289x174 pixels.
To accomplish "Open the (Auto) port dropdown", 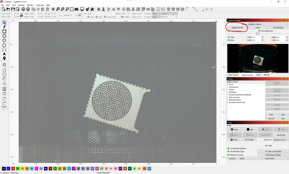I will click(x=251, y=159).
